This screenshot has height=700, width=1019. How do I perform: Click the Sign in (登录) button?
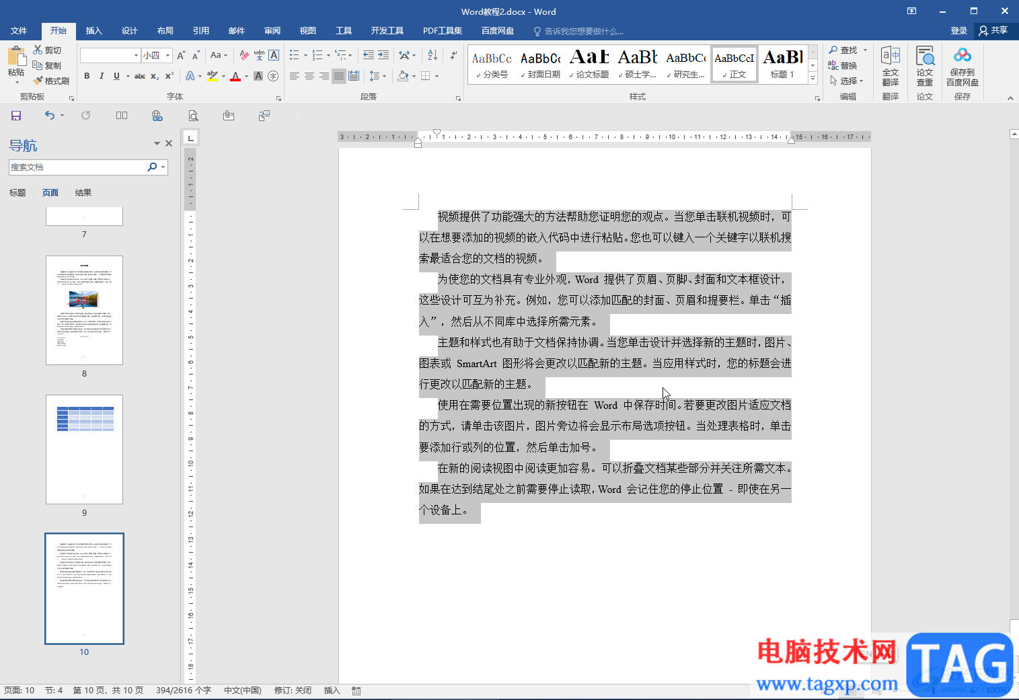point(959,31)
